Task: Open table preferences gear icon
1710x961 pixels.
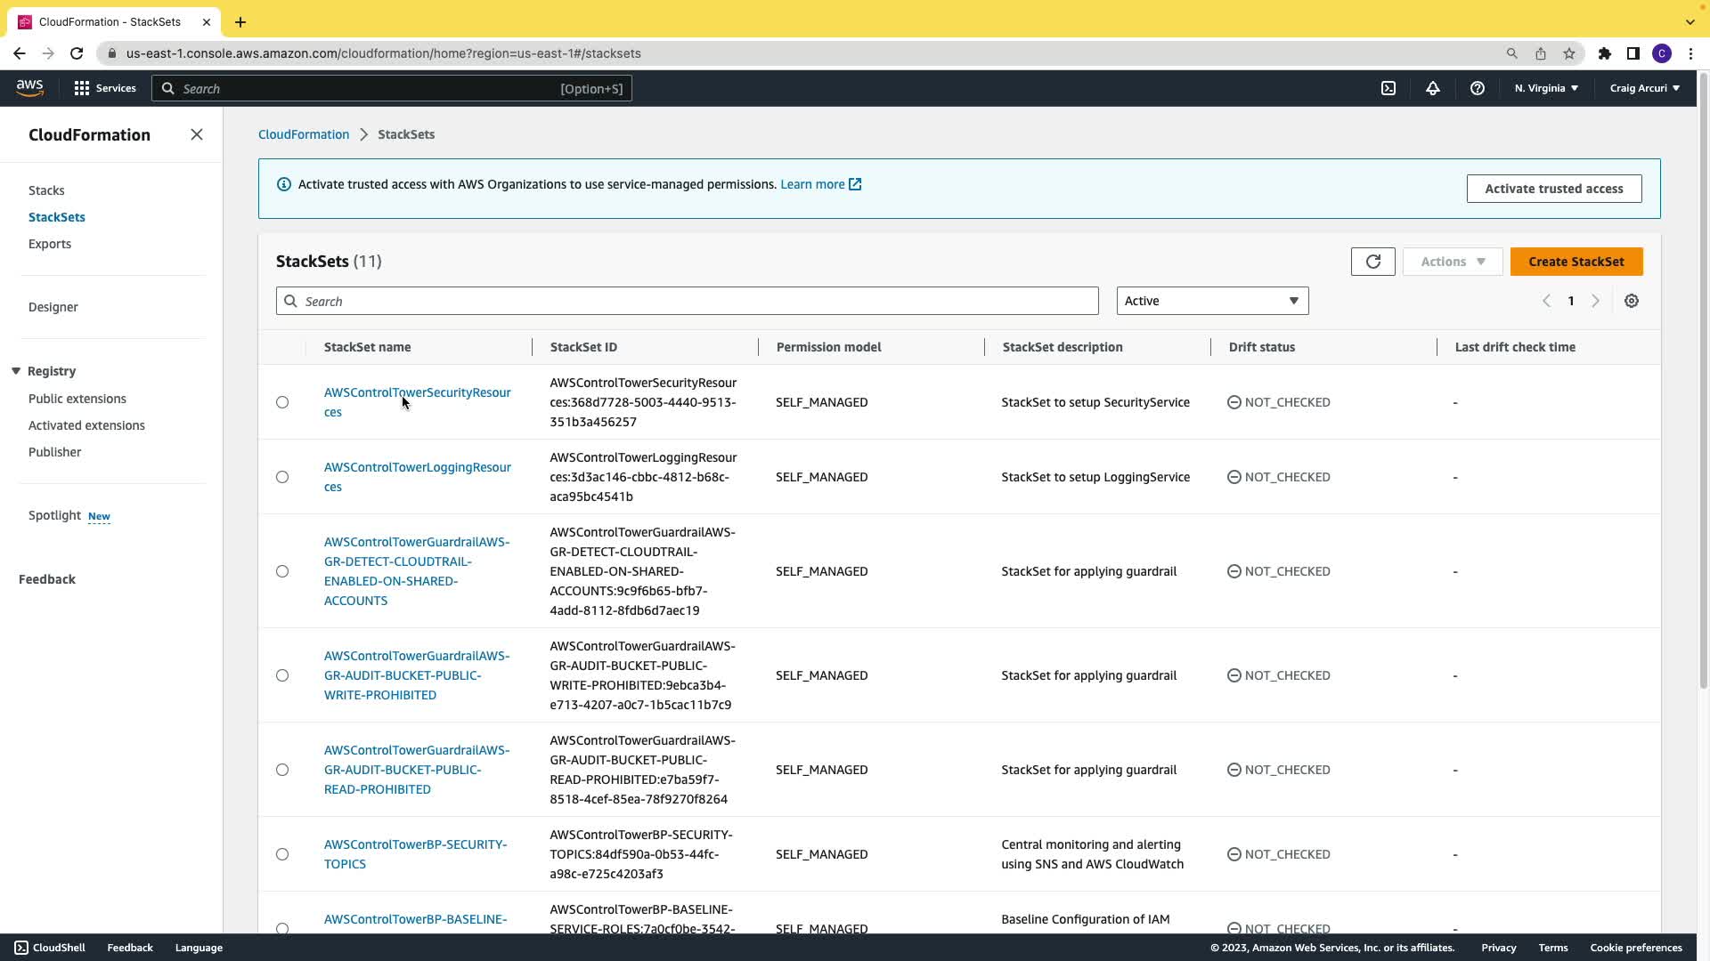Action: pyautogui.click(x=1631, y=301)
